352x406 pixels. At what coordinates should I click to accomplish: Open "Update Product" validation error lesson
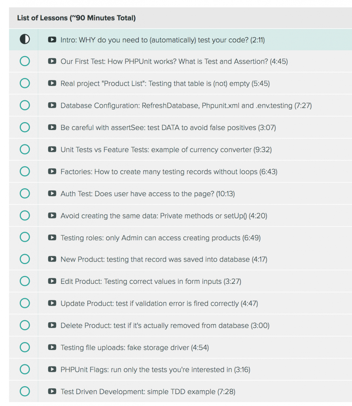click(159, 304)
